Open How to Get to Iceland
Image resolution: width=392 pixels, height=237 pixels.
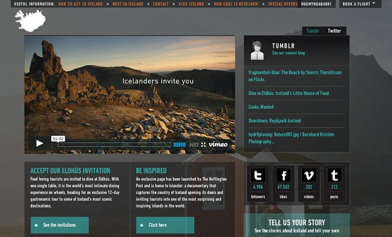click(x=80, y=4)
